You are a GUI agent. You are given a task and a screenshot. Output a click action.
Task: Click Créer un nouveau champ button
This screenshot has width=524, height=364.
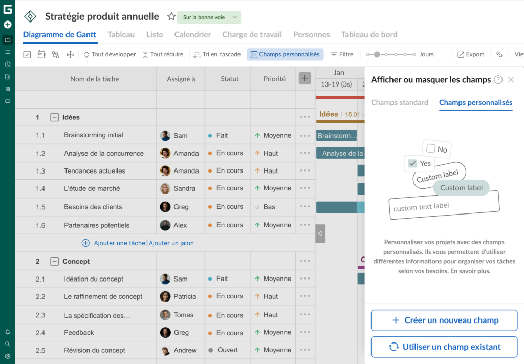coord(444,320)
